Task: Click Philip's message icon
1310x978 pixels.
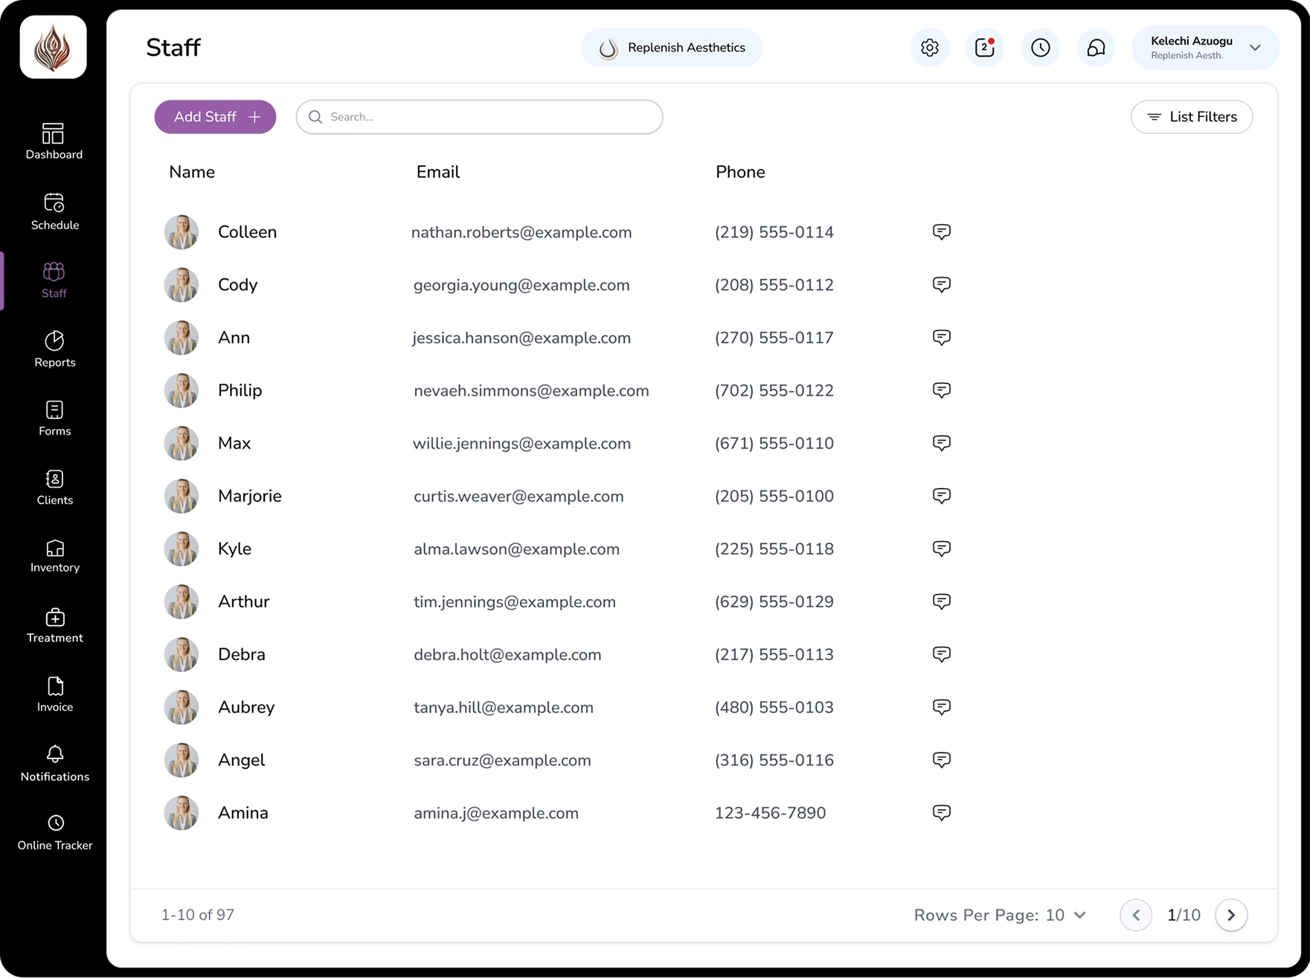Action: coord(941,390)
